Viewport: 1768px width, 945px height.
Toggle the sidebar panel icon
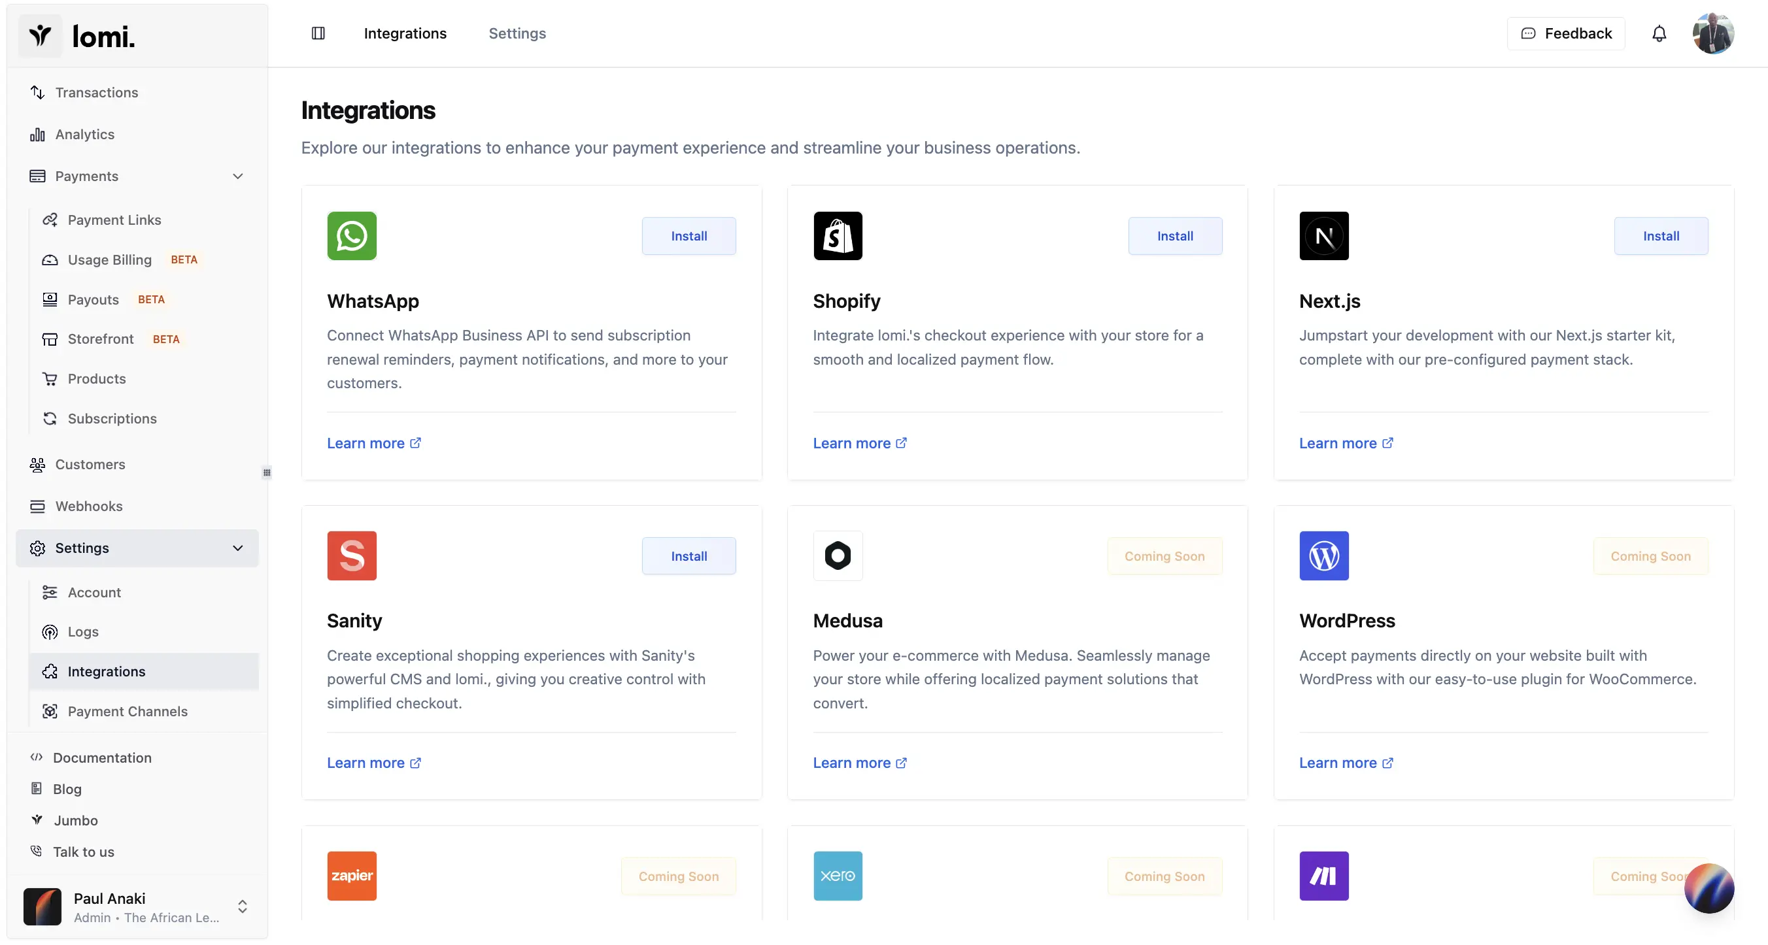[318, 33]
